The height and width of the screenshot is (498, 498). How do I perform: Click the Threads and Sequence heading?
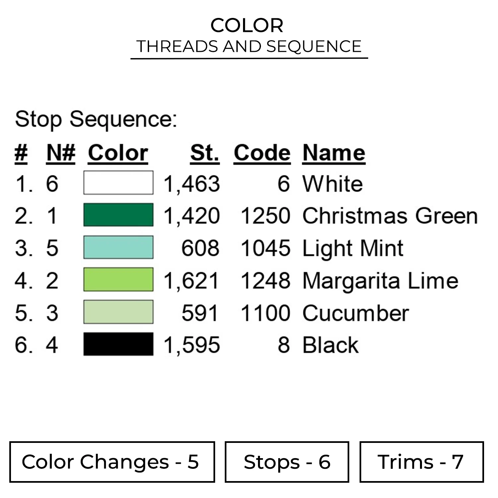coord(249,46)
